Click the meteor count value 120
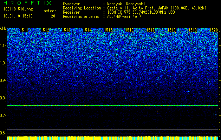Image resolution: width=221 pixels, height=140 pixels. (52, 16)
